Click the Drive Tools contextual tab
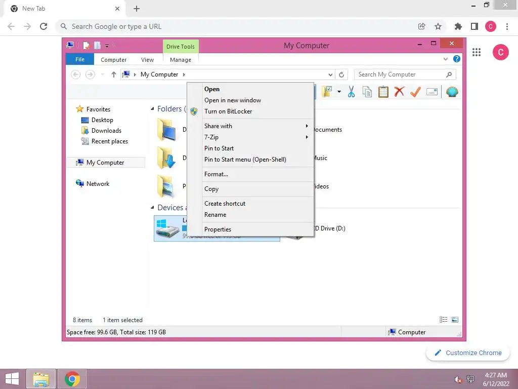The height and width of the screenshot is (389, 518). point(181,47)
